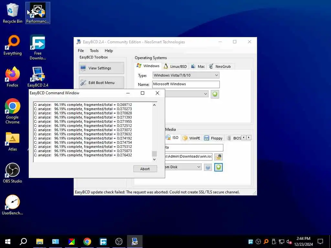331x248 pixels.
Task: Open the Tools menu
Action: [x=94, y=51]
